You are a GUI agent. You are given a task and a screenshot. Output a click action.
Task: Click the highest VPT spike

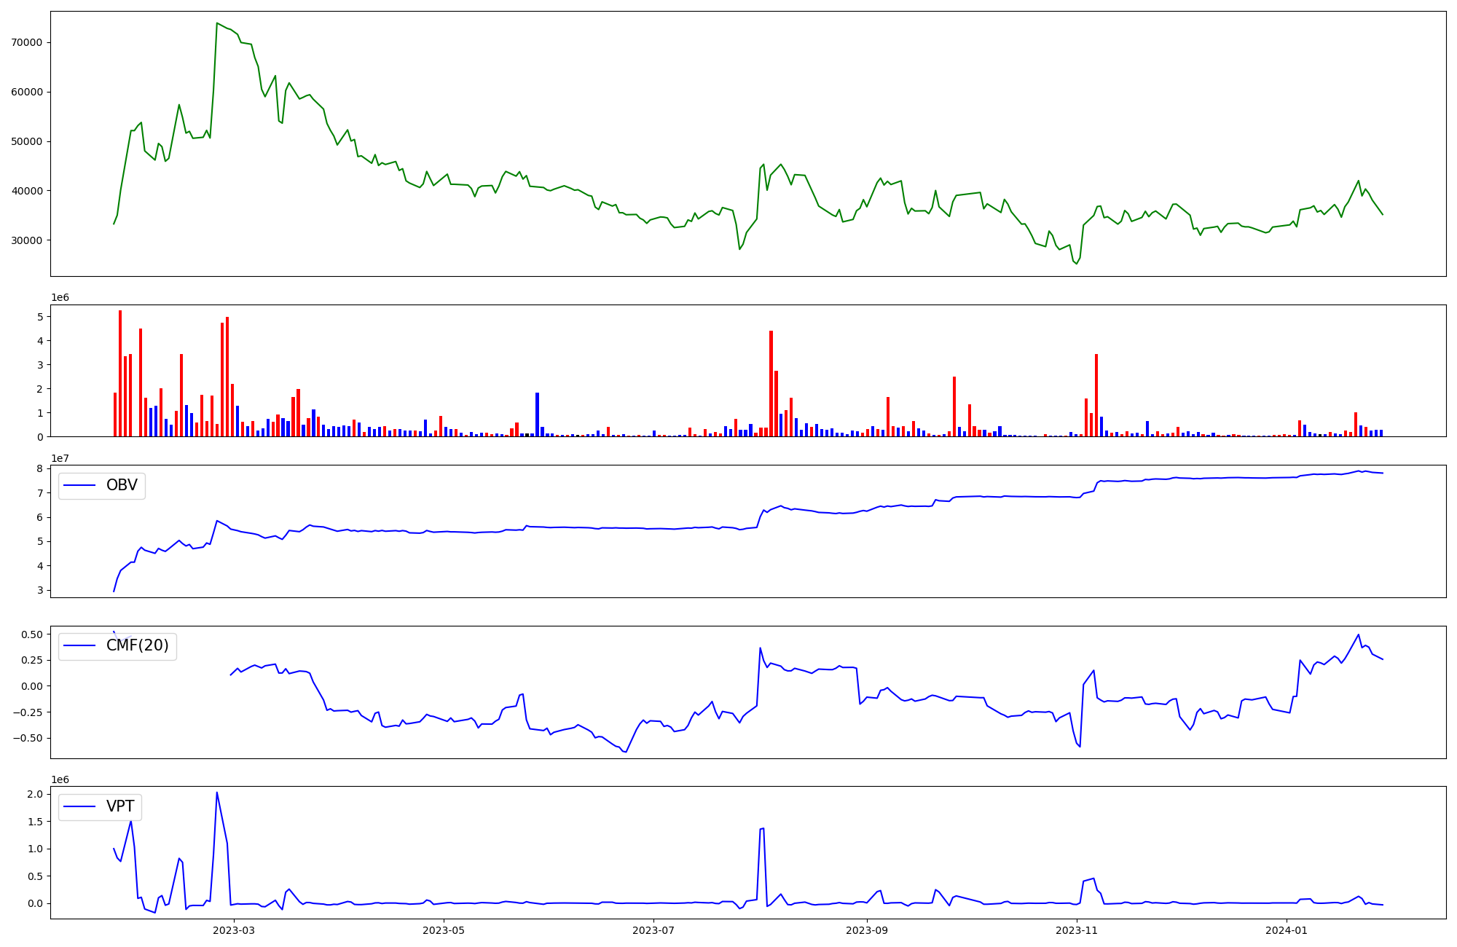pyautogui.click(x=217, y=793)
